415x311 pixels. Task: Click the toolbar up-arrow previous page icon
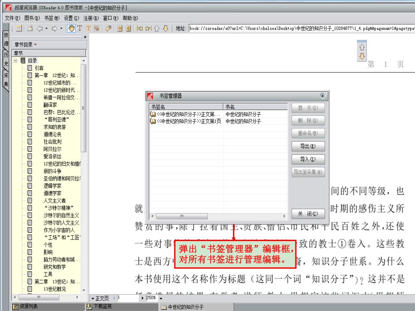pyautogui.click(x=157, y=28)
